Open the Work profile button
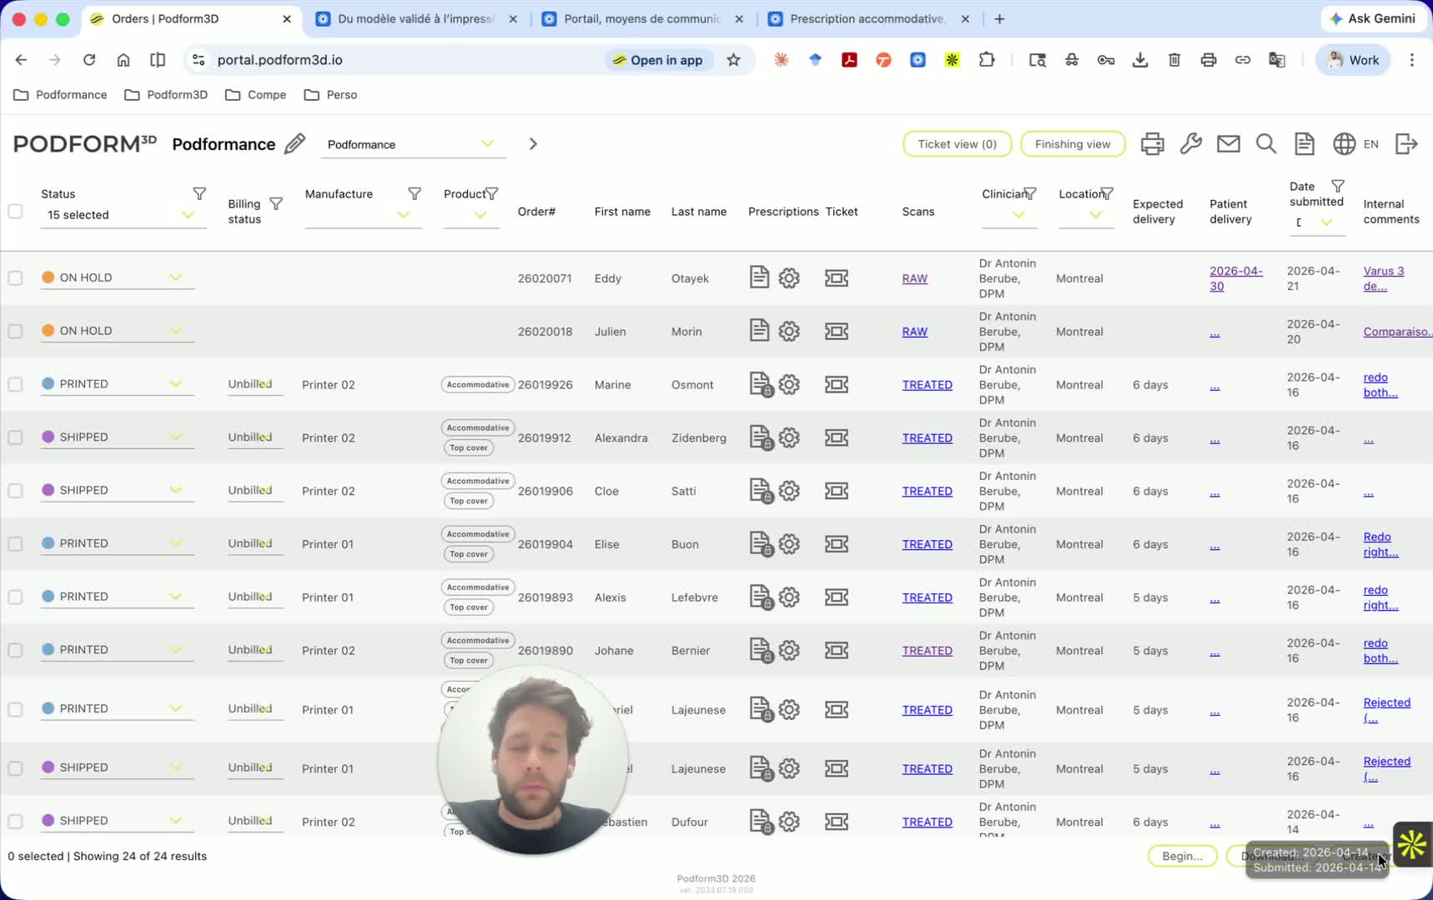The width and height of the screenshot is (1433, 900). tap(1352, 60)
